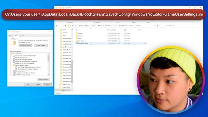Screen dimensions: 208x117
Task: Toggle Always show menus checkbox
Action: (14, 58)
